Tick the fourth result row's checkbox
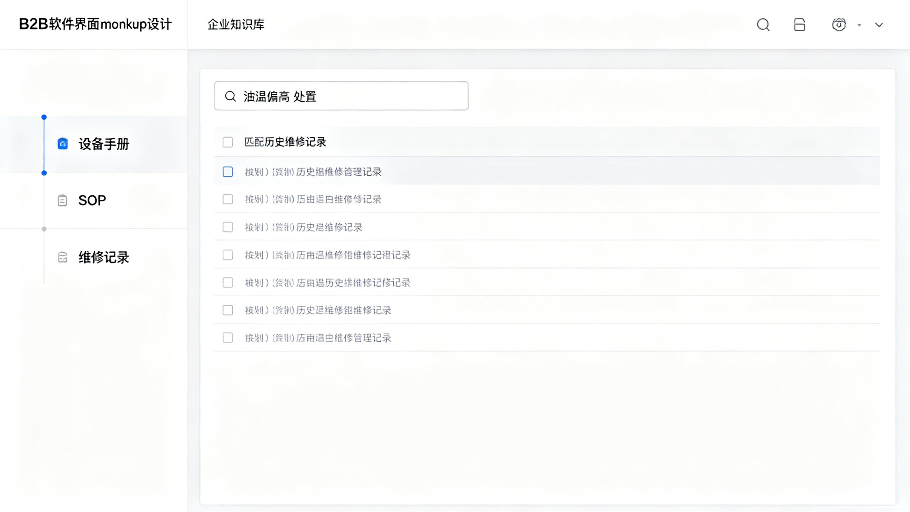This screenshot has height=512, width=910. pos(228,255)
